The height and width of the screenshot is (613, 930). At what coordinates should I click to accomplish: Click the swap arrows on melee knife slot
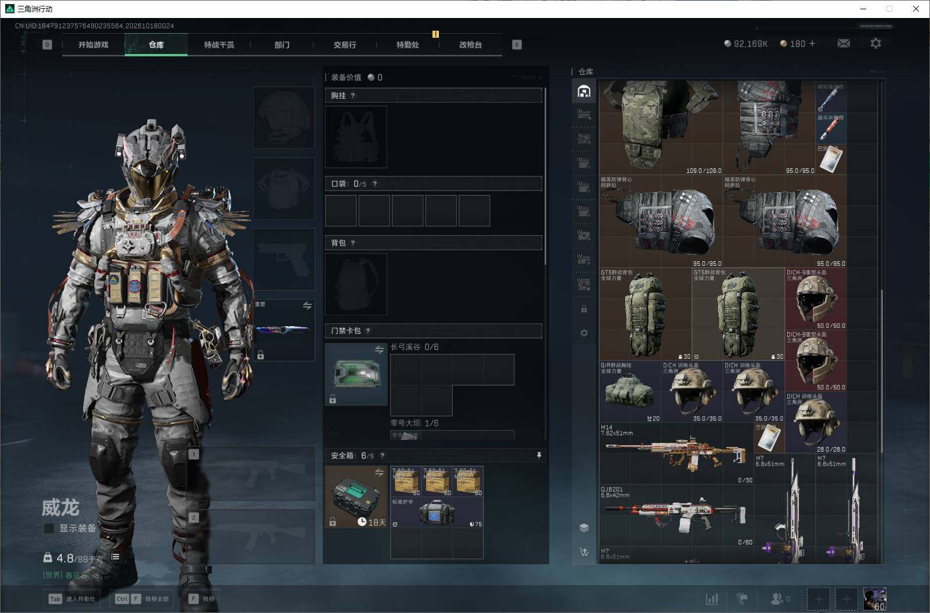[307, 305]
